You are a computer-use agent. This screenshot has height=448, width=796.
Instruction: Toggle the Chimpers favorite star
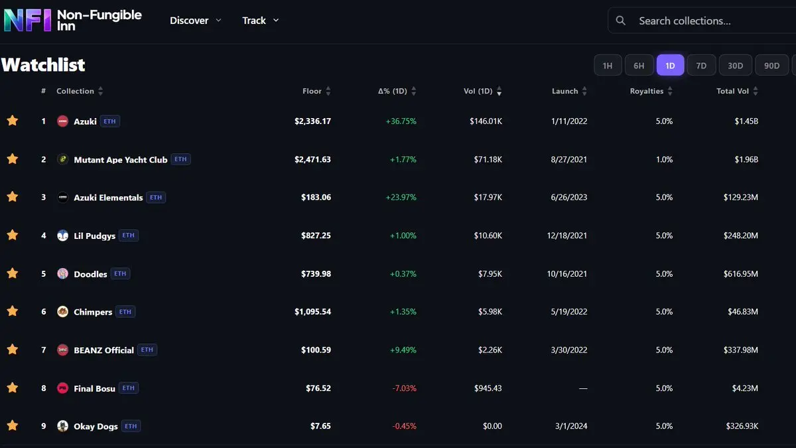(x=12, y=311)
